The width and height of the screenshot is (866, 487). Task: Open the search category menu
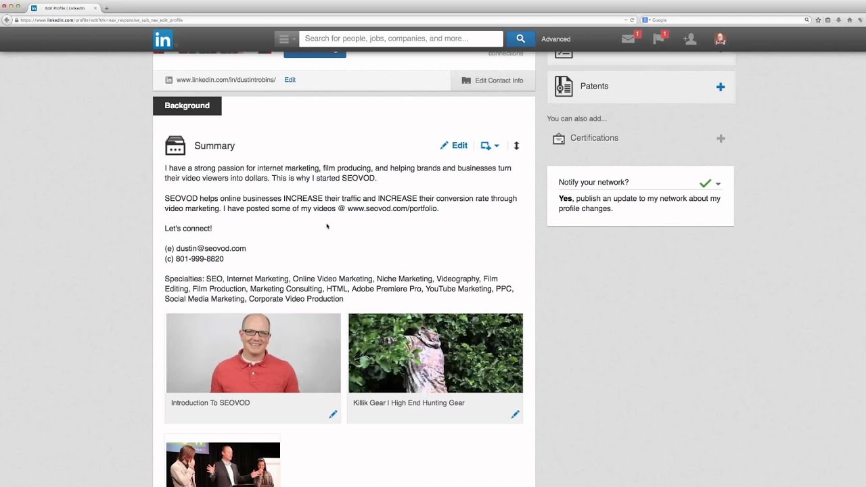[286, 39]
